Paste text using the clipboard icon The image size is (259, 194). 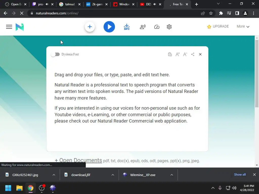pyautogui.click(x=170, y=54)
